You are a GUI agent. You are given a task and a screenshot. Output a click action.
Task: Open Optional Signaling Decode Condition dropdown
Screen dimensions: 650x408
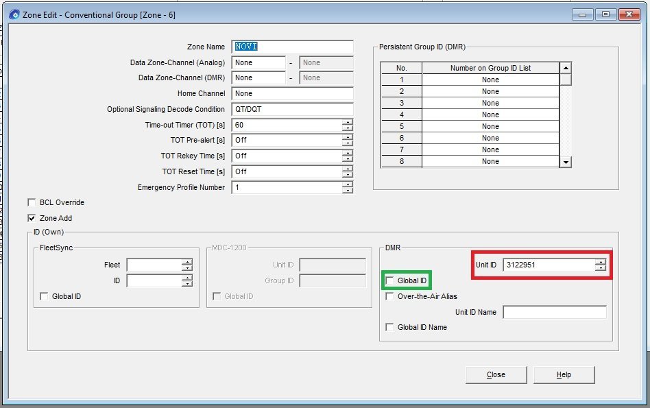click(292, 110)
